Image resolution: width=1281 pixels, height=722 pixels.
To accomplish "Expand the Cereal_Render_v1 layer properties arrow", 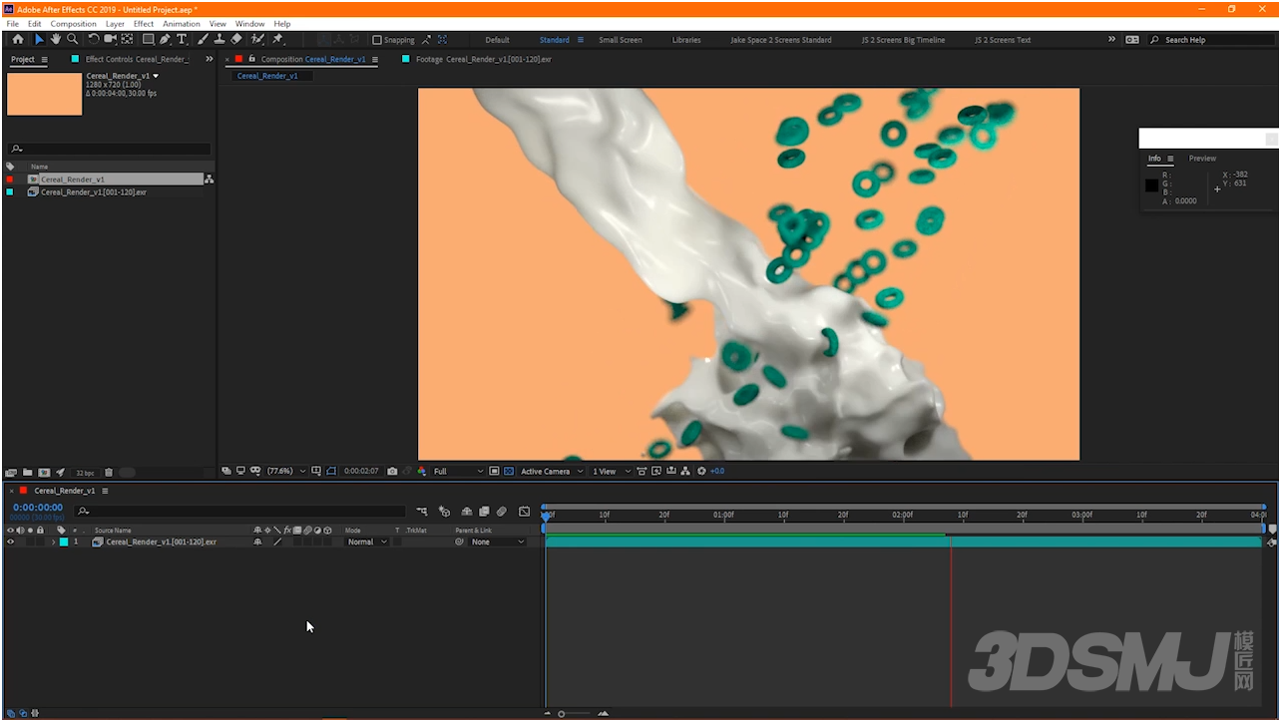I will point(53,541).
